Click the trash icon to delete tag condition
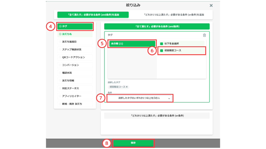 [204, 35]
